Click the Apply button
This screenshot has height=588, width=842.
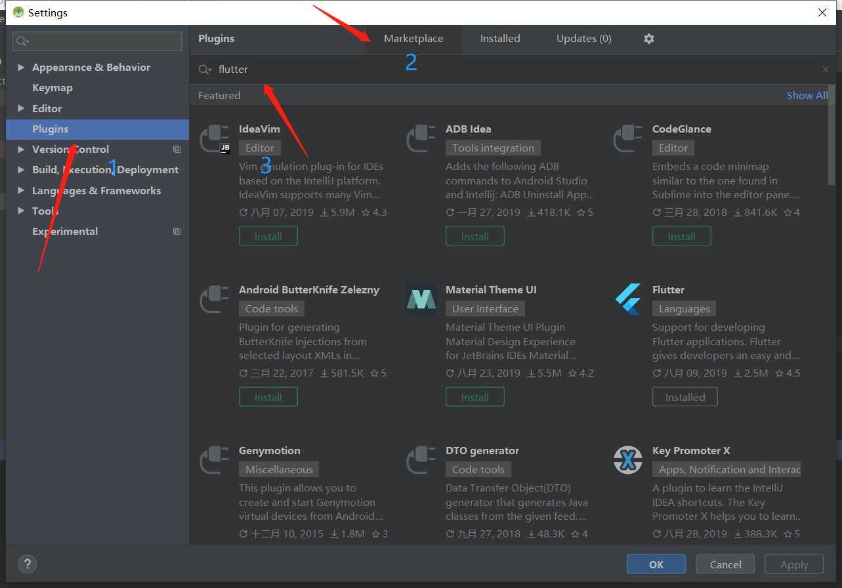click(x=794, y=564)
